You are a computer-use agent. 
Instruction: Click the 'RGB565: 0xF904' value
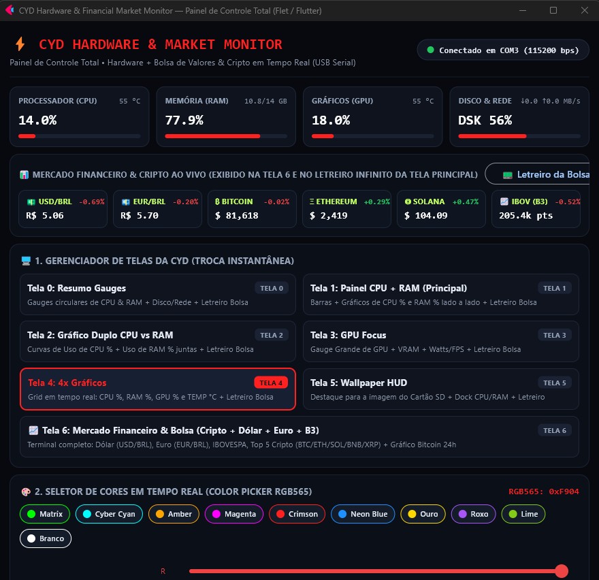pyautogui.click(x=544, y=492)
